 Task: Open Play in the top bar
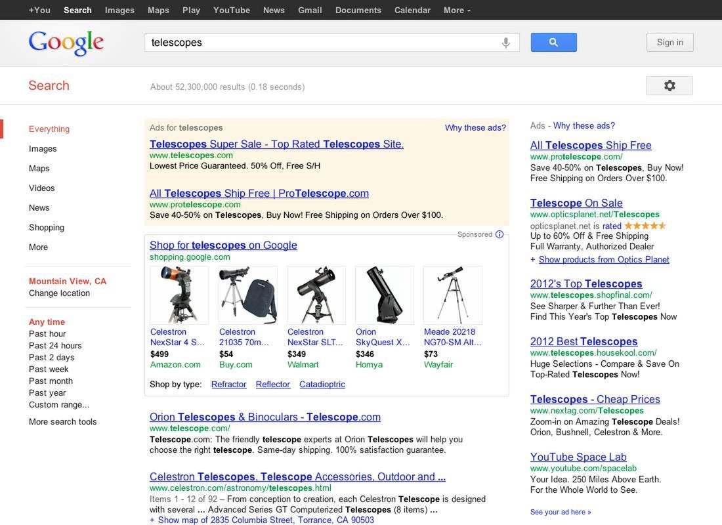pos(191,10)
